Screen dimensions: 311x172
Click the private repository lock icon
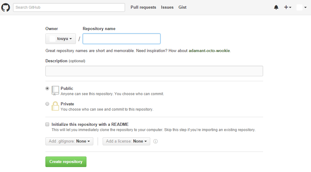[55, 106]
